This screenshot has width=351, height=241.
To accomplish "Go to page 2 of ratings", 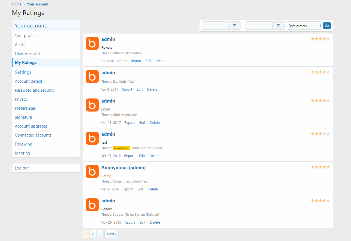I will tap(93, 234).
